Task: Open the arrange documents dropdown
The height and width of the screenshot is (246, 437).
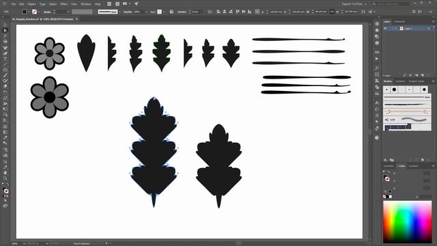Action: (126, 4)
